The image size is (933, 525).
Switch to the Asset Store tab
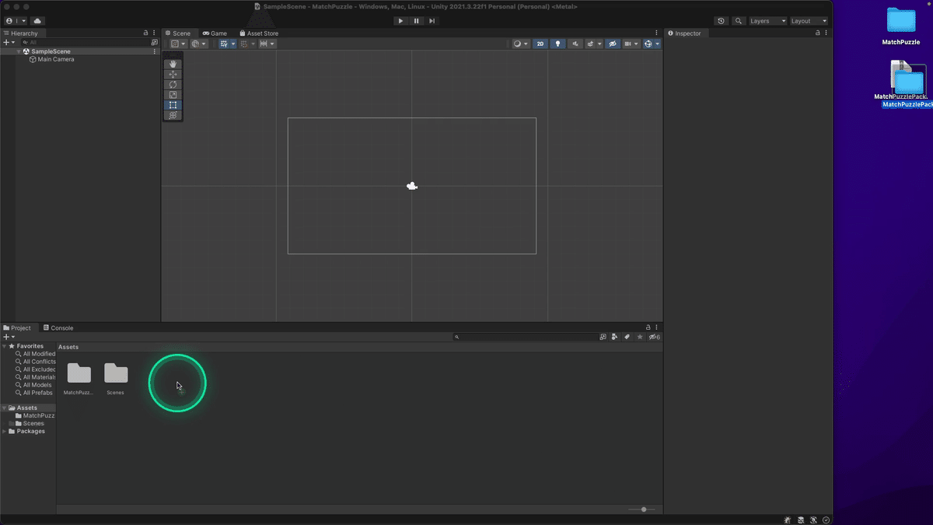pyautogui.click(x=259, y=33)
